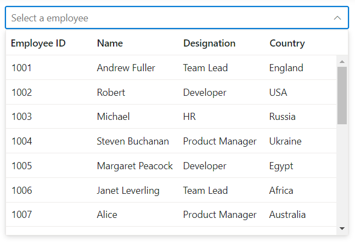
Task: Select employee ID 1006
Action: coord(22,191)
